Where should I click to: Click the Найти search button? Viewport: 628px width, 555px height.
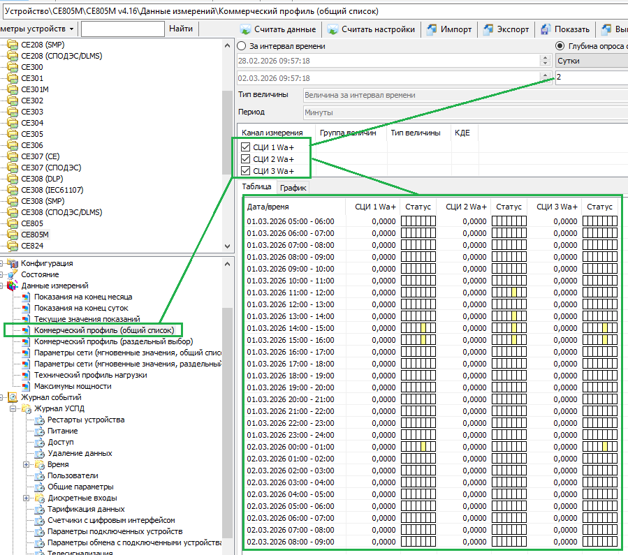pos(180,29)
